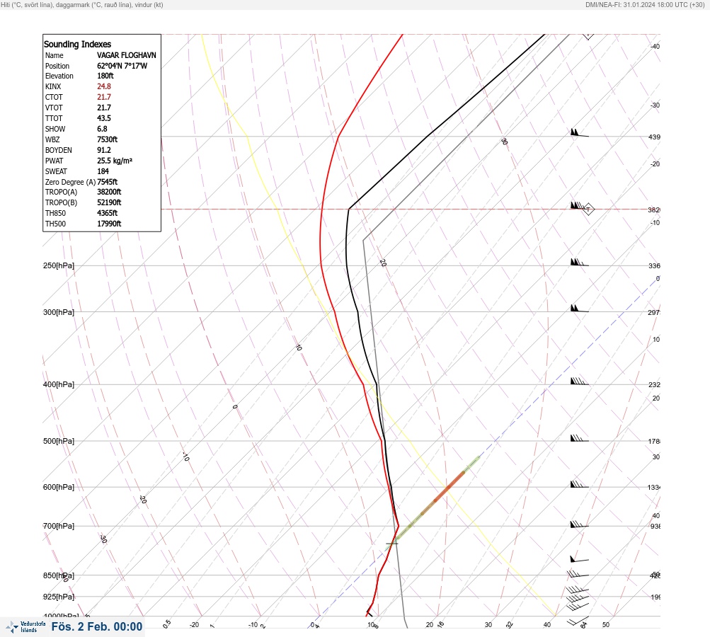The width and height of the screenshot is (710, 637).
Task: Click the 'TROPO(B)' index label
Action: (x=61, y=202)
